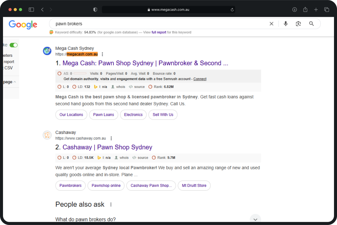The width and height of the screenshot is (337, 225).
Task: Click the www.megacash.com.au address bar
Action: click(168, 10)
